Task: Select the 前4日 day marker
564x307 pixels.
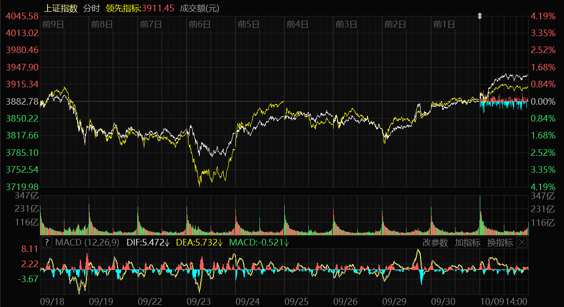Action: (x=297, y=24)
